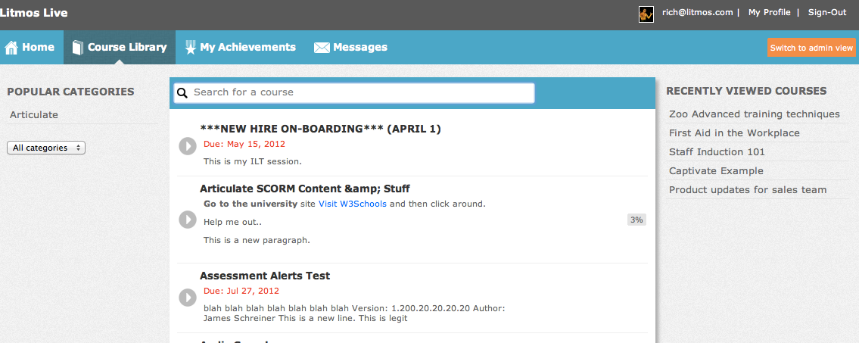Switch to admin view

click(811, 48)
